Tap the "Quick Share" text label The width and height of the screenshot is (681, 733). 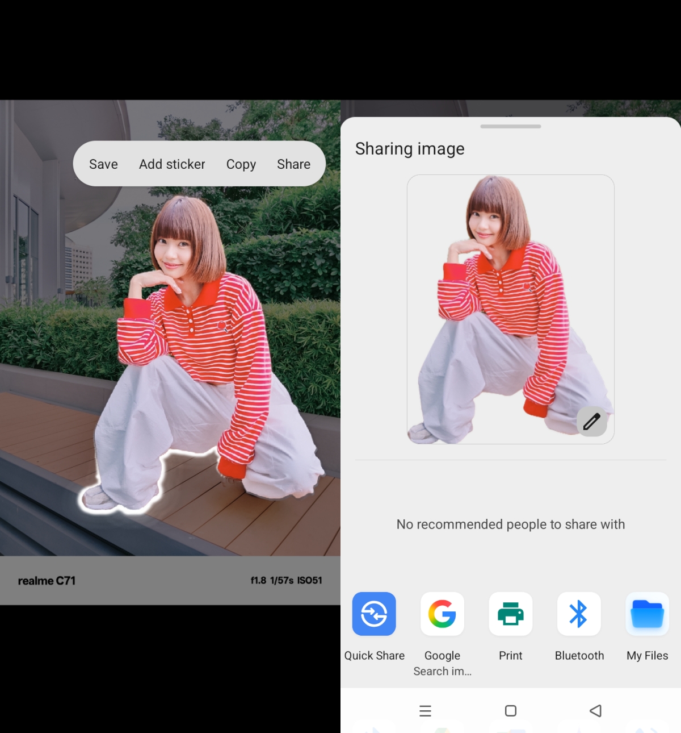pos(374,655)
